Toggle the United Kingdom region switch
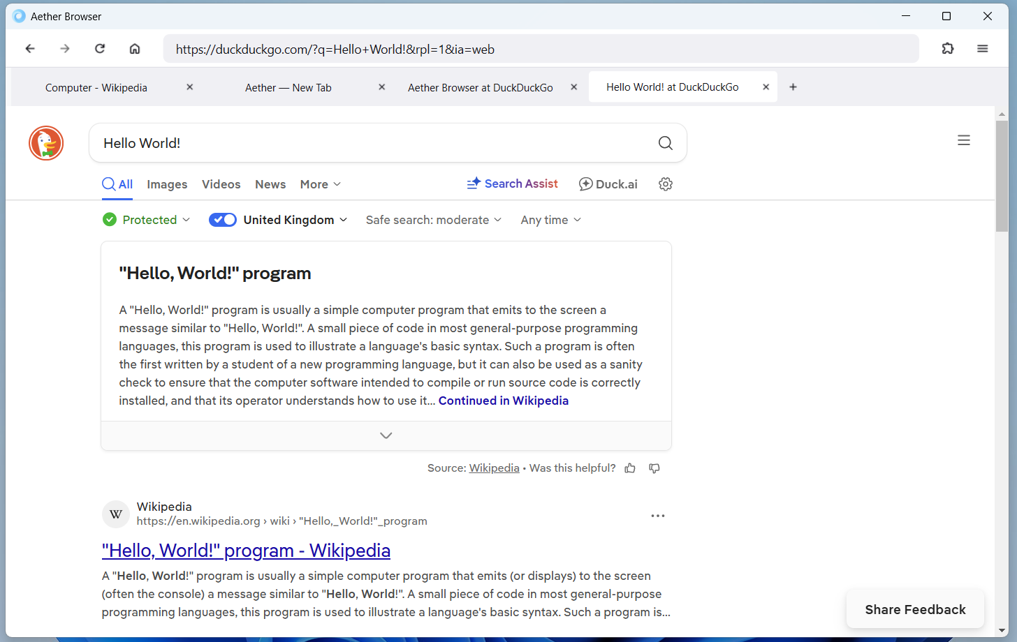Image resolution: width=1017 pixels, height=642 pixels. (223, 220)
